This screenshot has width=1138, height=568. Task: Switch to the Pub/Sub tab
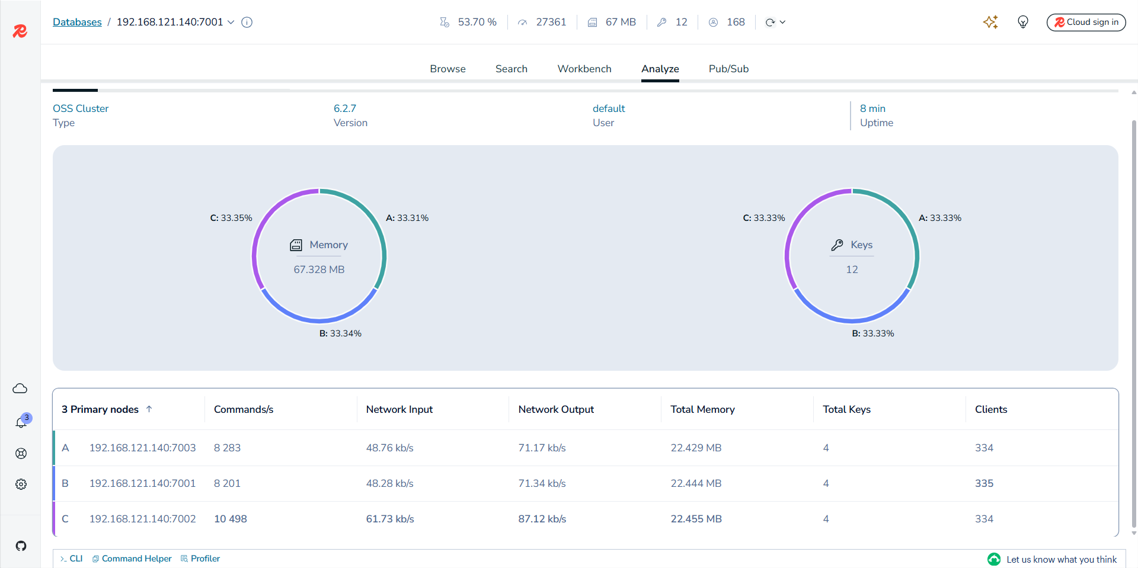[729, 69]
